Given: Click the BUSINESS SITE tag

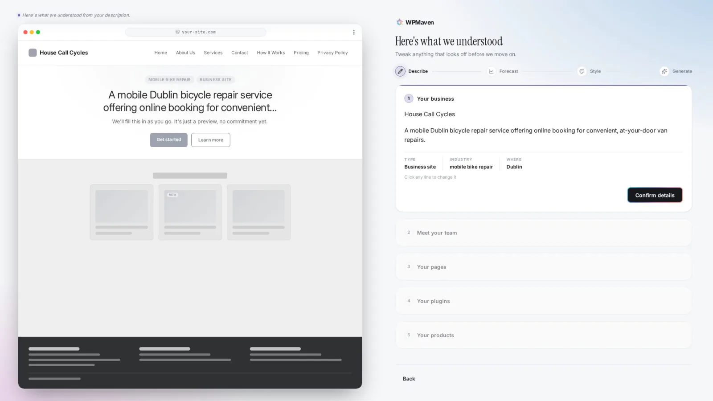Looking at the screenshot, I should [216, 80].
